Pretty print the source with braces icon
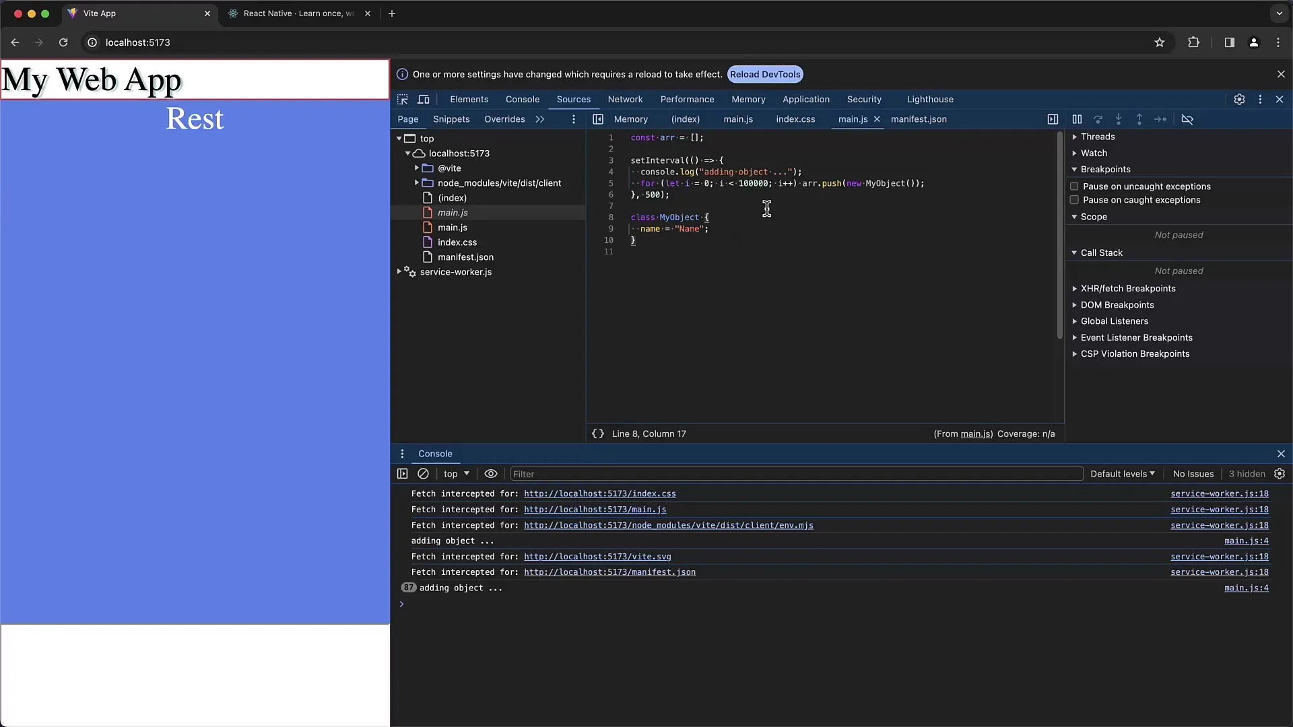The image size is (1293, 727). [x=597, y=434]
